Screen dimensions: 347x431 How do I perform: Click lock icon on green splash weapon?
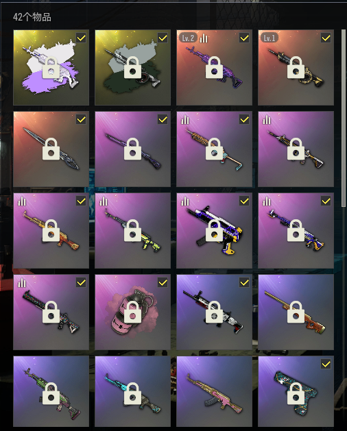click(132, 67)
